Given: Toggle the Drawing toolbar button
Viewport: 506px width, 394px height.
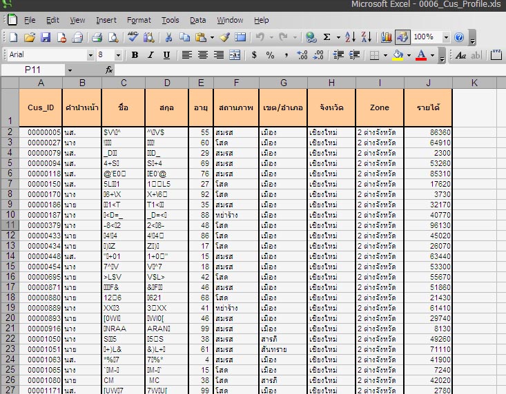Looking at the screenshot, I should 402,37.
